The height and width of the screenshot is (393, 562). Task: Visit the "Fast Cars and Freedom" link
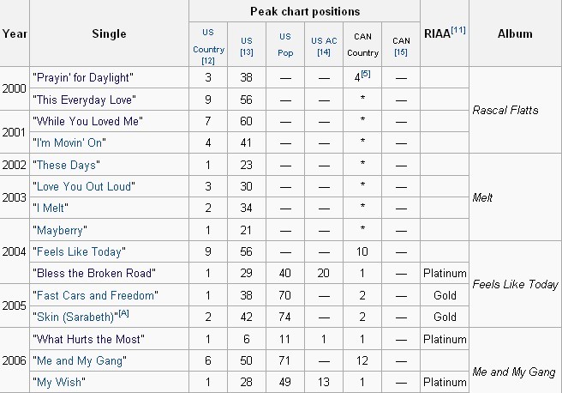pos(95,295)
